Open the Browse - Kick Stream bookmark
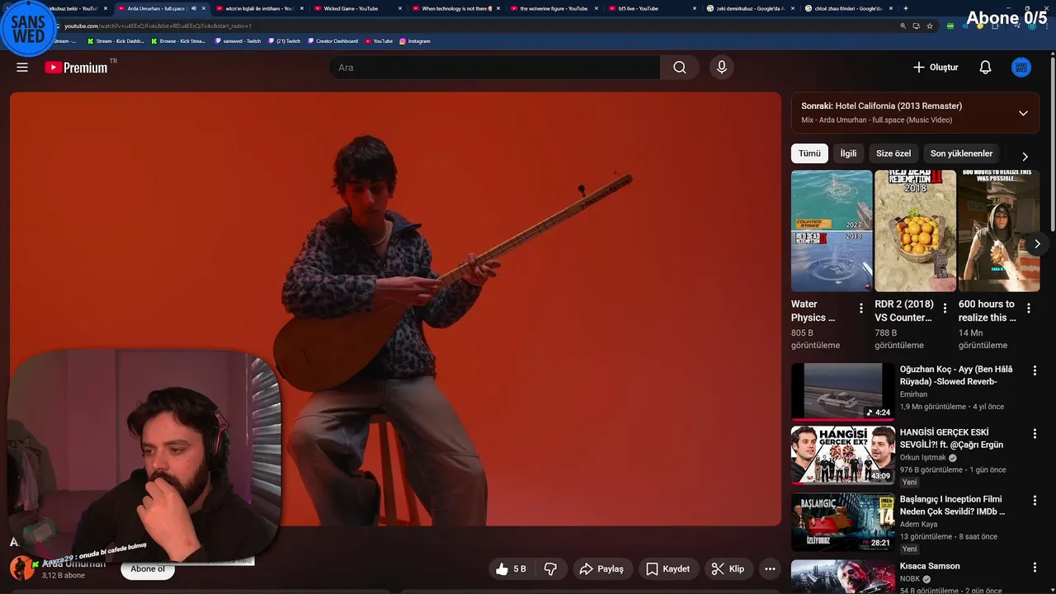This screenshot has height=594, width=1056. coord(178,40)
